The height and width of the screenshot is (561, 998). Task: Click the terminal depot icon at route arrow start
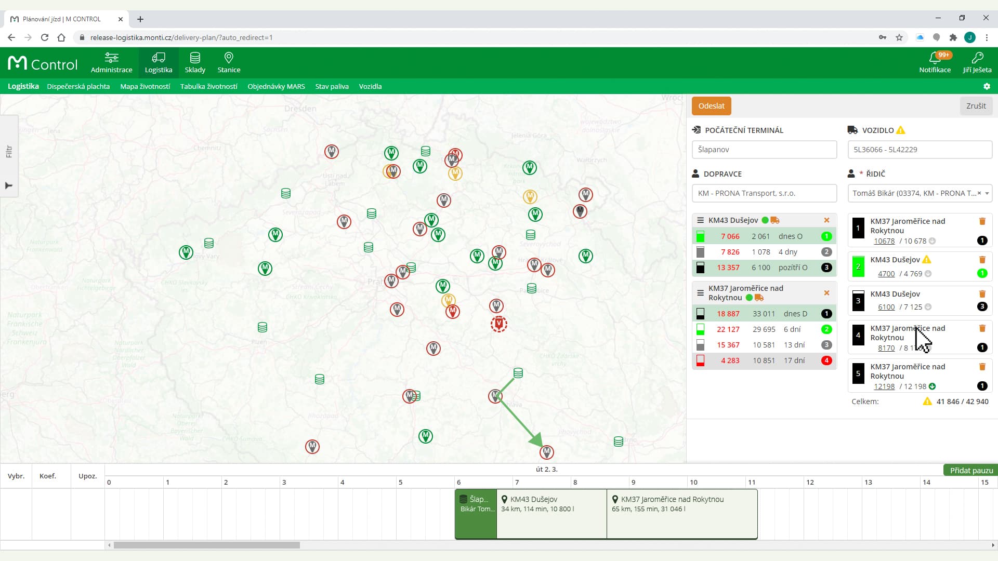click(x=518, y=373)
